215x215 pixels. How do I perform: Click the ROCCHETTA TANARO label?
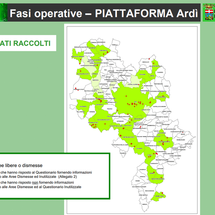click(162, 117)
